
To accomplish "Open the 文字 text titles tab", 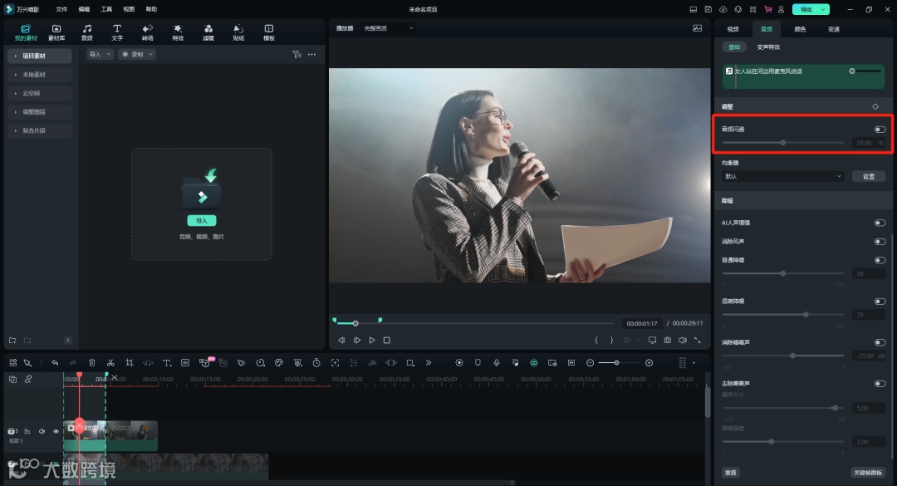I will [x=117, y=32].
